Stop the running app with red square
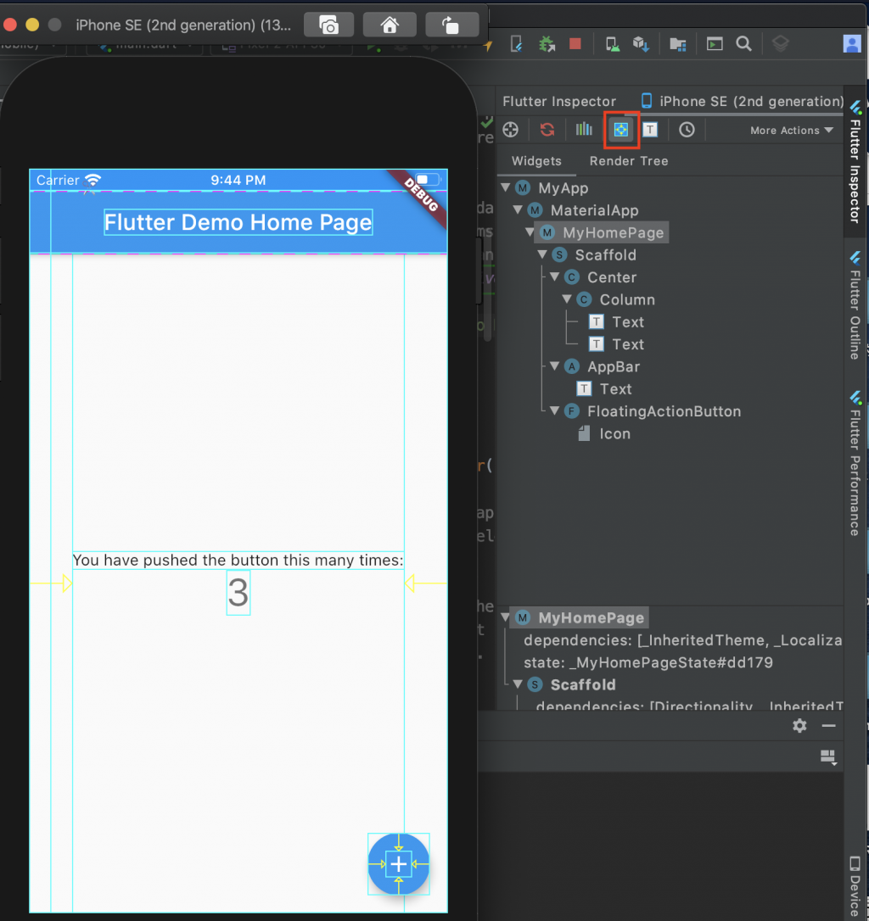The height and width of the screenshot is (921, 869). coord(575,44)
